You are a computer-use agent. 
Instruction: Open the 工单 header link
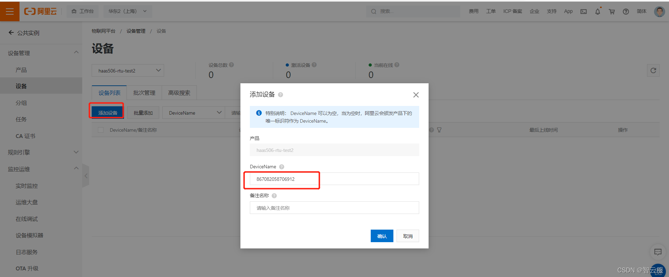coord(491,11)
